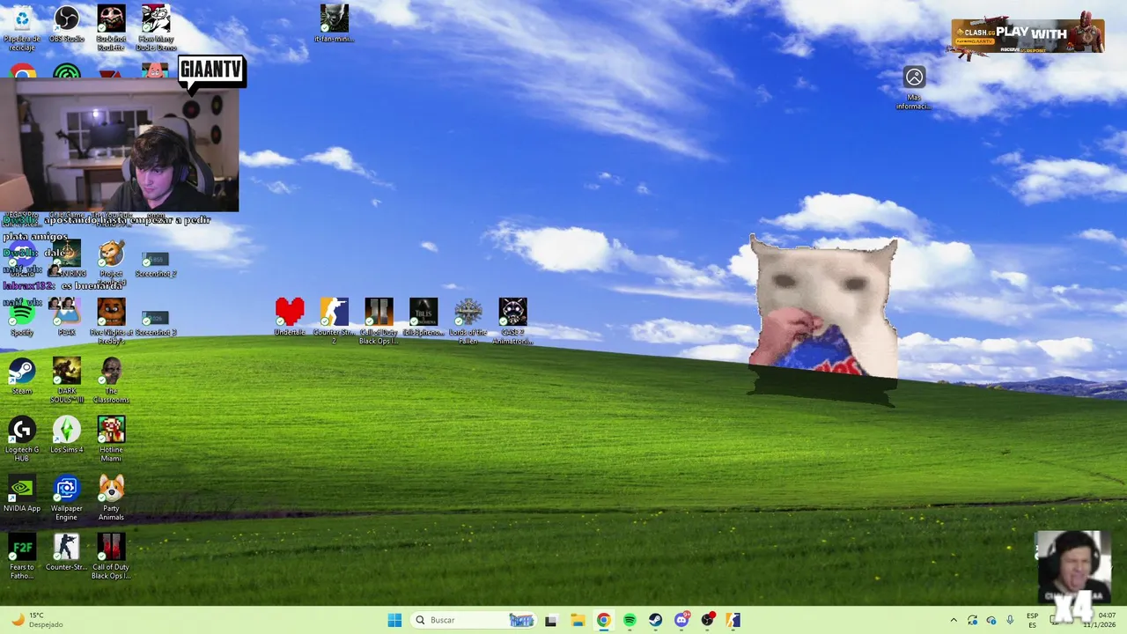Switch to Google Chrome on the taskbar
The width and height of the screenshot is (1127, 634).
click(x=603, y=620)
